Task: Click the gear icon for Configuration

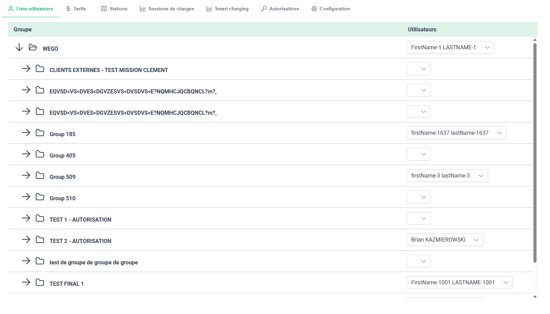Action: pyautogui.click(x=314, y=9)
